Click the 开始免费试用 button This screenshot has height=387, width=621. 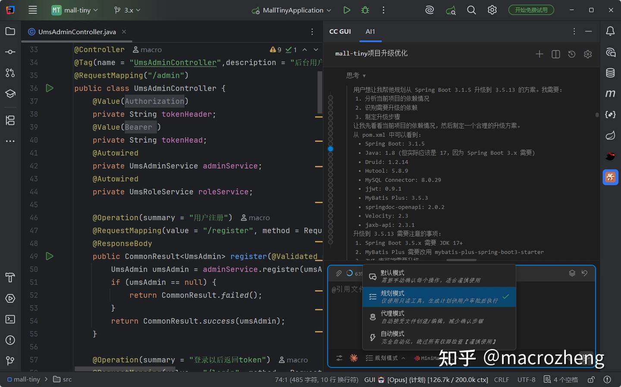tap(531, 10)
